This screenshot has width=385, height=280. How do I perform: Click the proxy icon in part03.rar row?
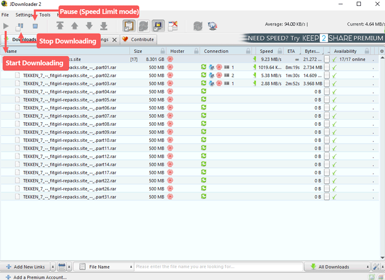point(211,83)
